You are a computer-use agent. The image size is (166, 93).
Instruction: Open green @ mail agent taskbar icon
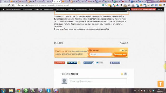pos(26,91)
